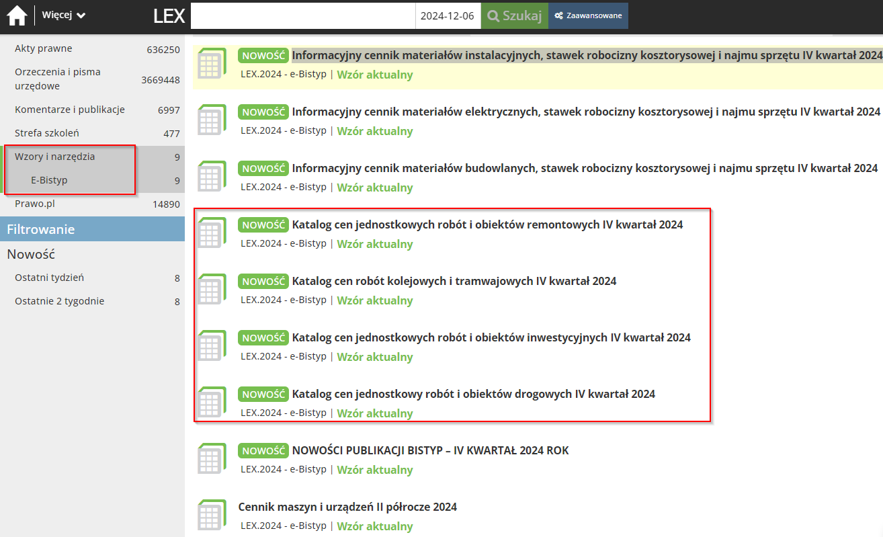Select Wzory i narzędzia category
Viewport: 883px width, 537px height.
[55, 157]
